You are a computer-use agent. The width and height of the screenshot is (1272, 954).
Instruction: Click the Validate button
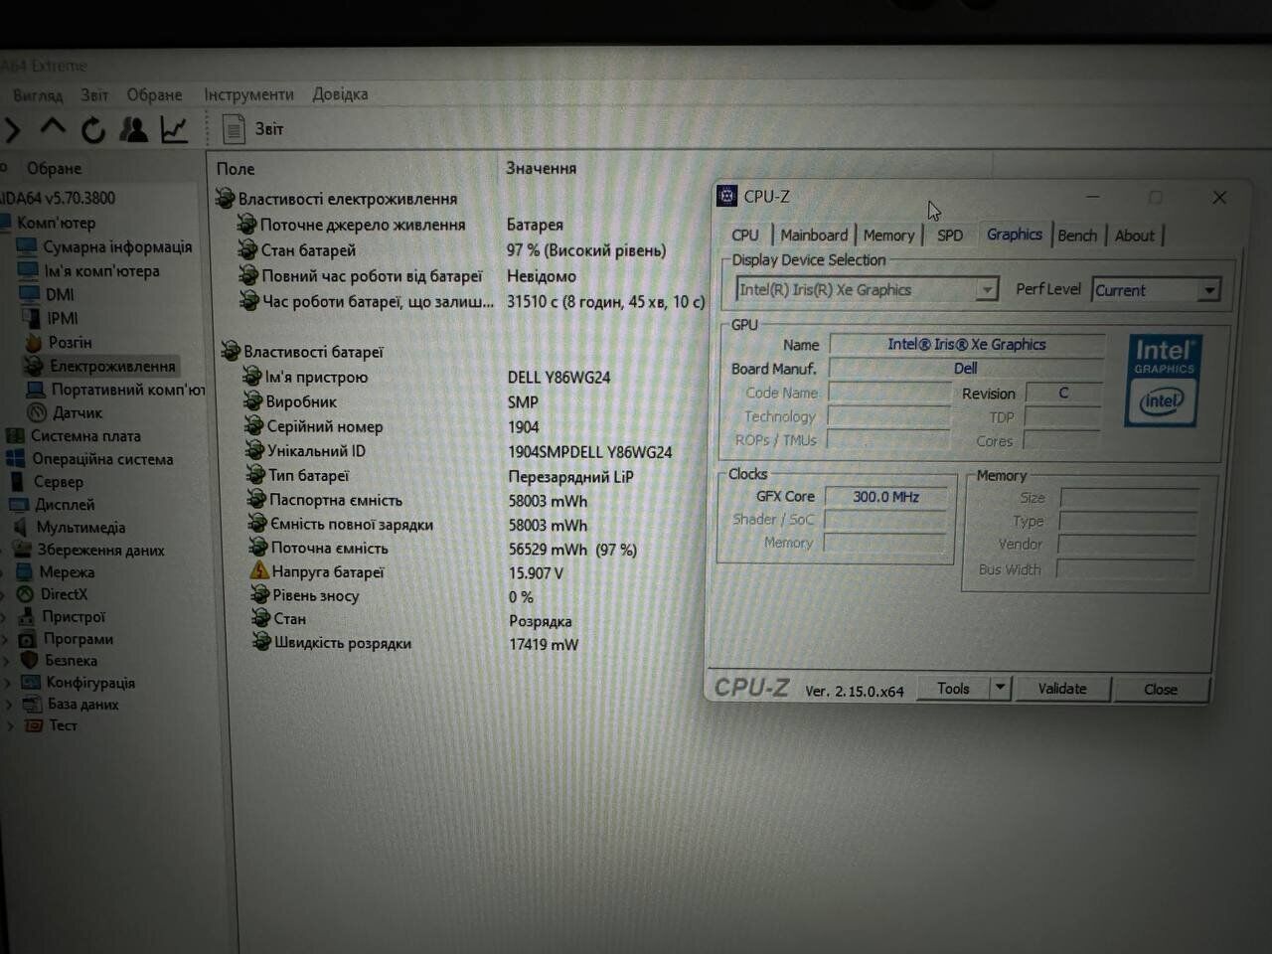pos(1061,689)
